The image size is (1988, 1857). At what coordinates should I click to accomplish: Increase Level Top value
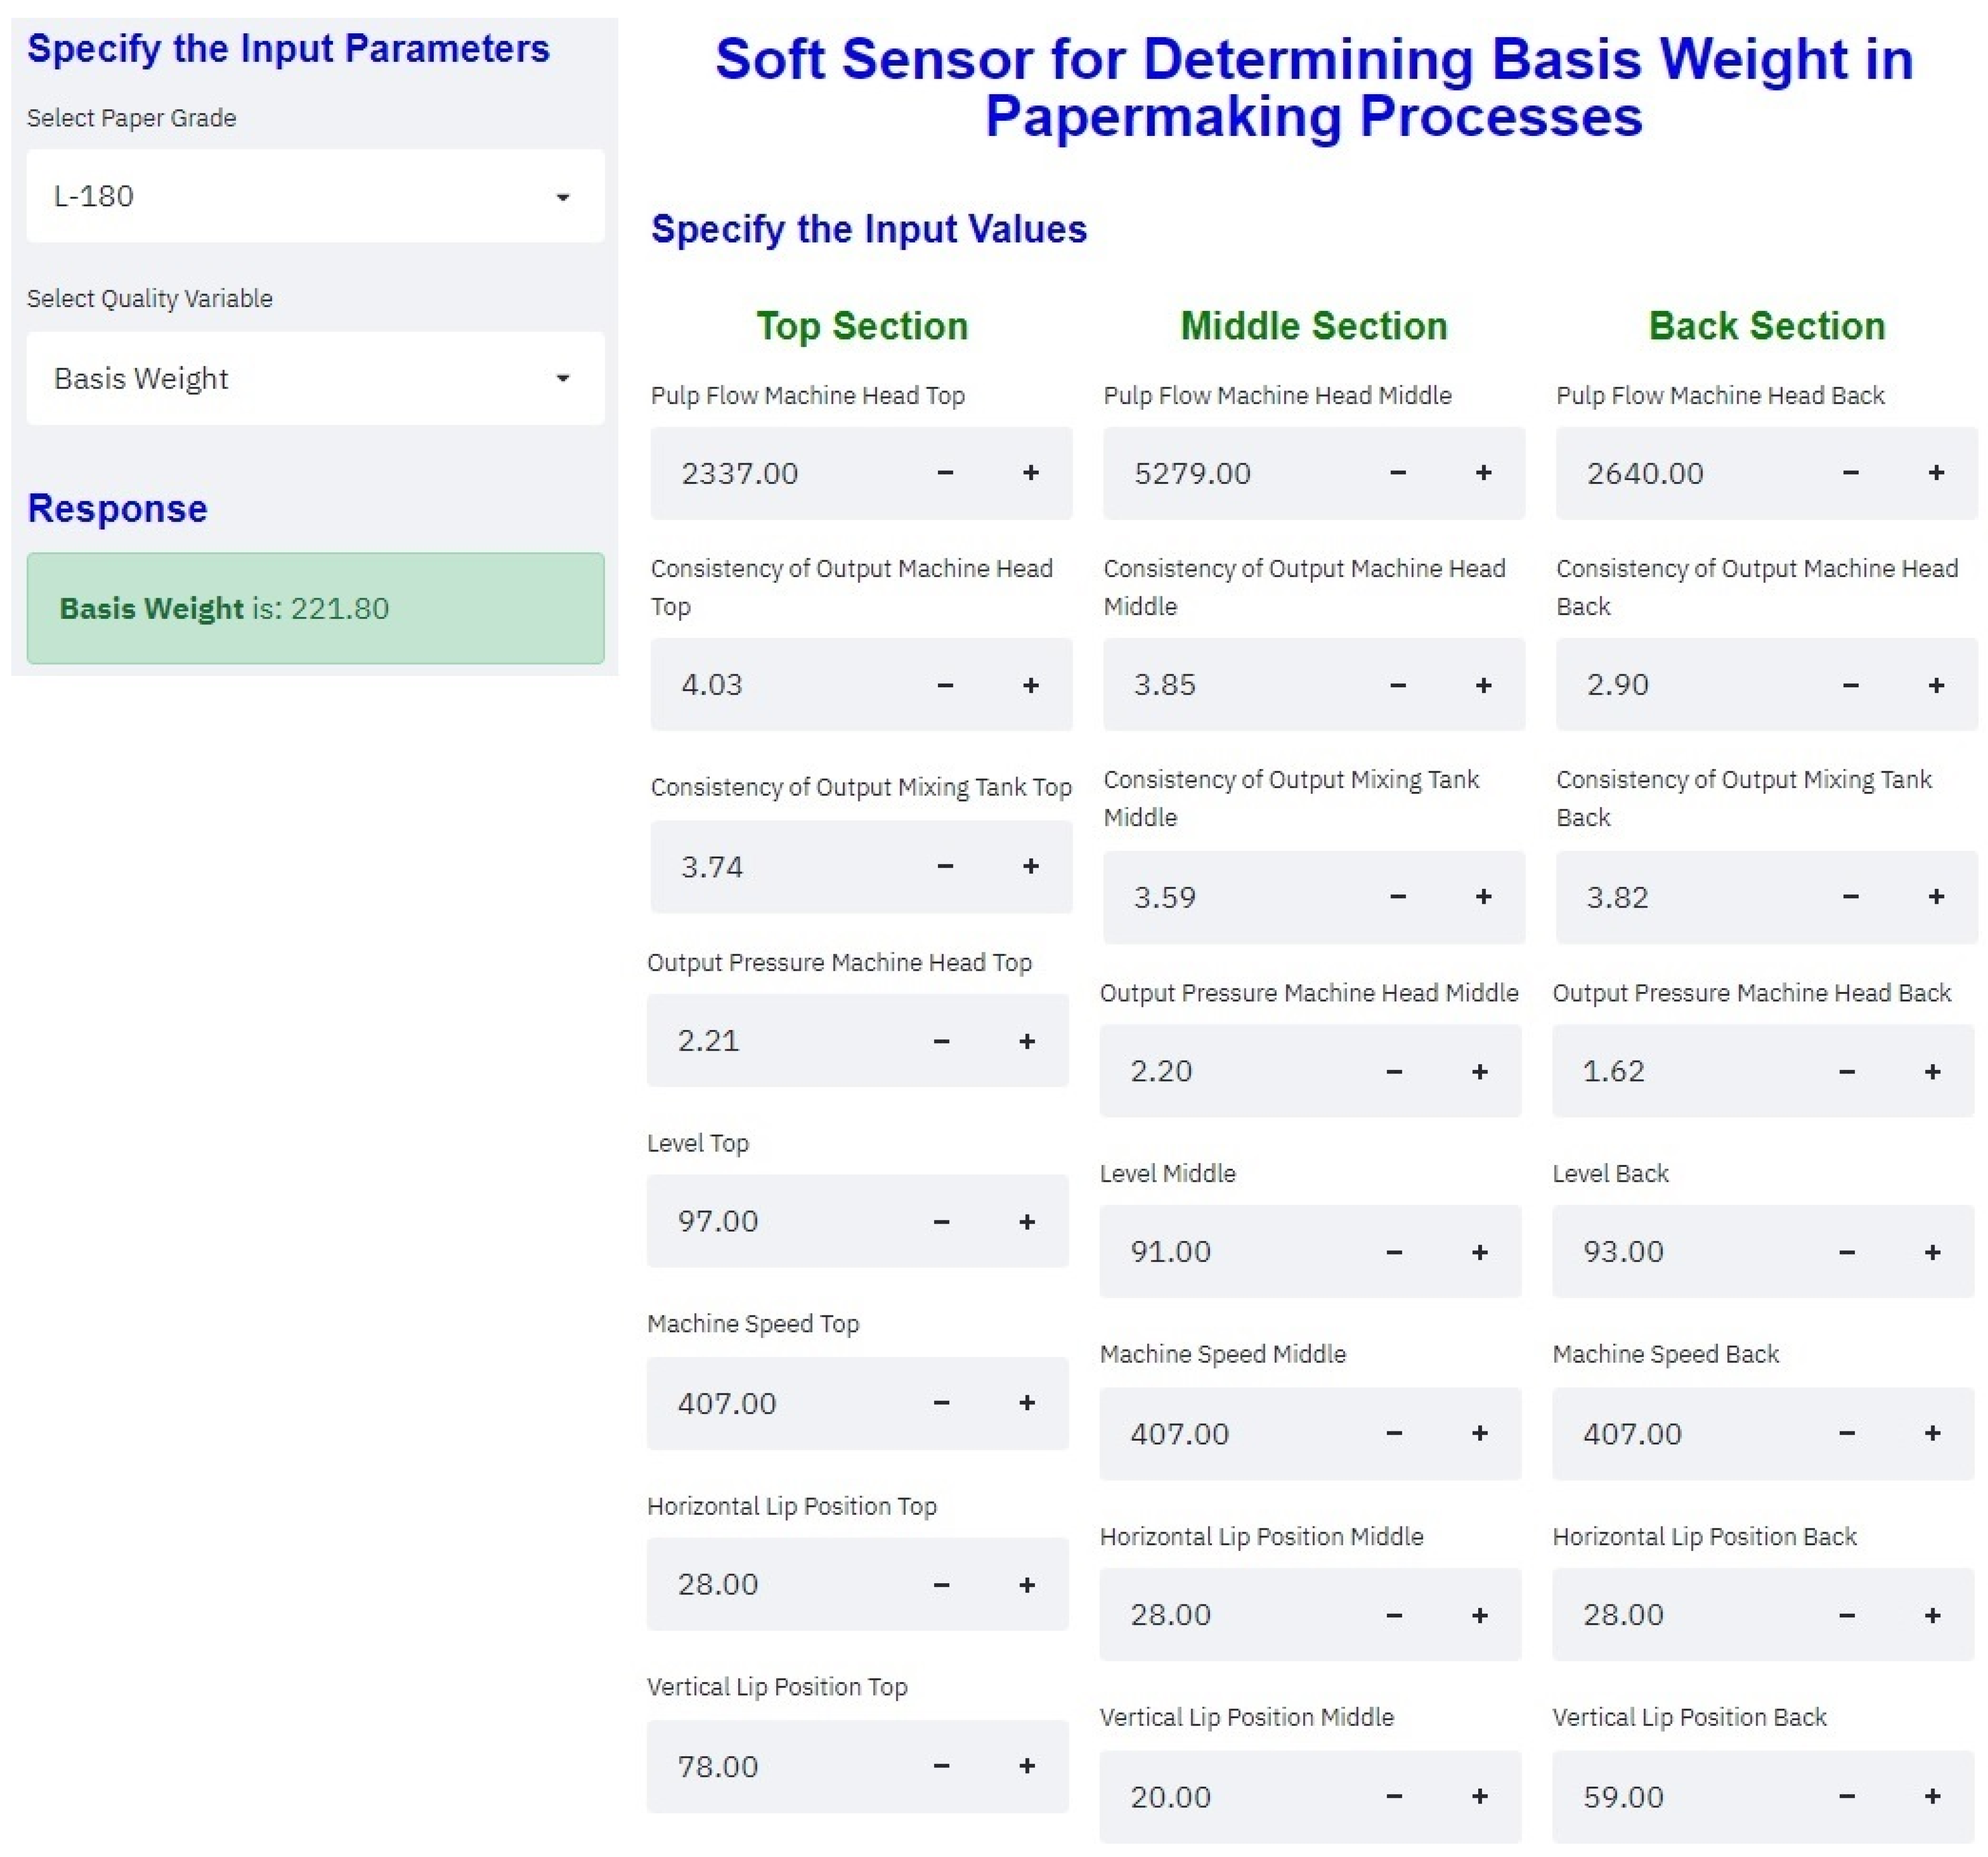tap(1026, 1221)
